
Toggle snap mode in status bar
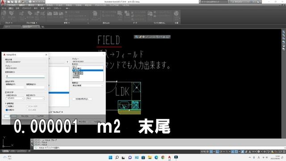[x=211, y=152]
